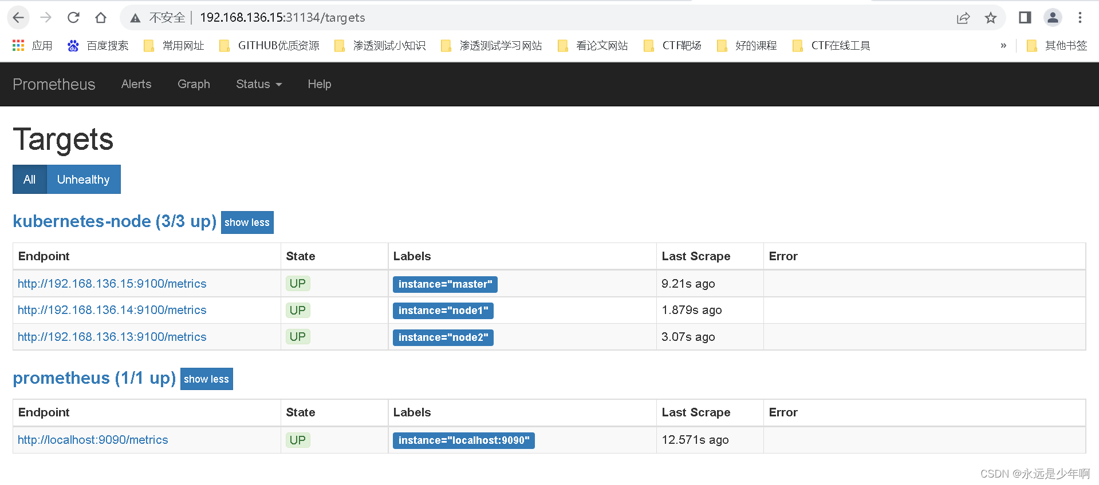Open the 渗透测试学习网站 bookmark folder

pyautogui.click(x=492, y=46)
